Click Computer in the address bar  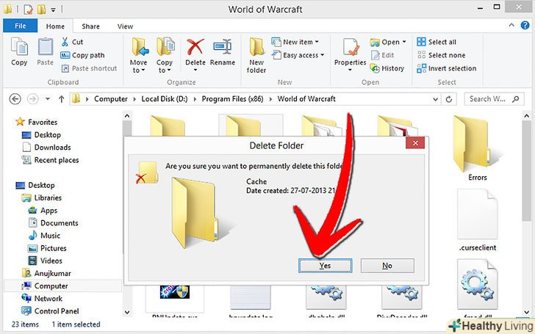111,99
